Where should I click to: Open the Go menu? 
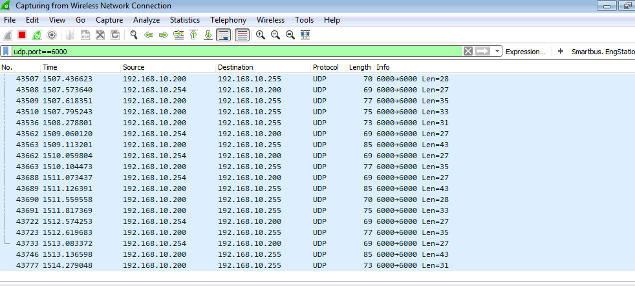[x=81, y=20]
